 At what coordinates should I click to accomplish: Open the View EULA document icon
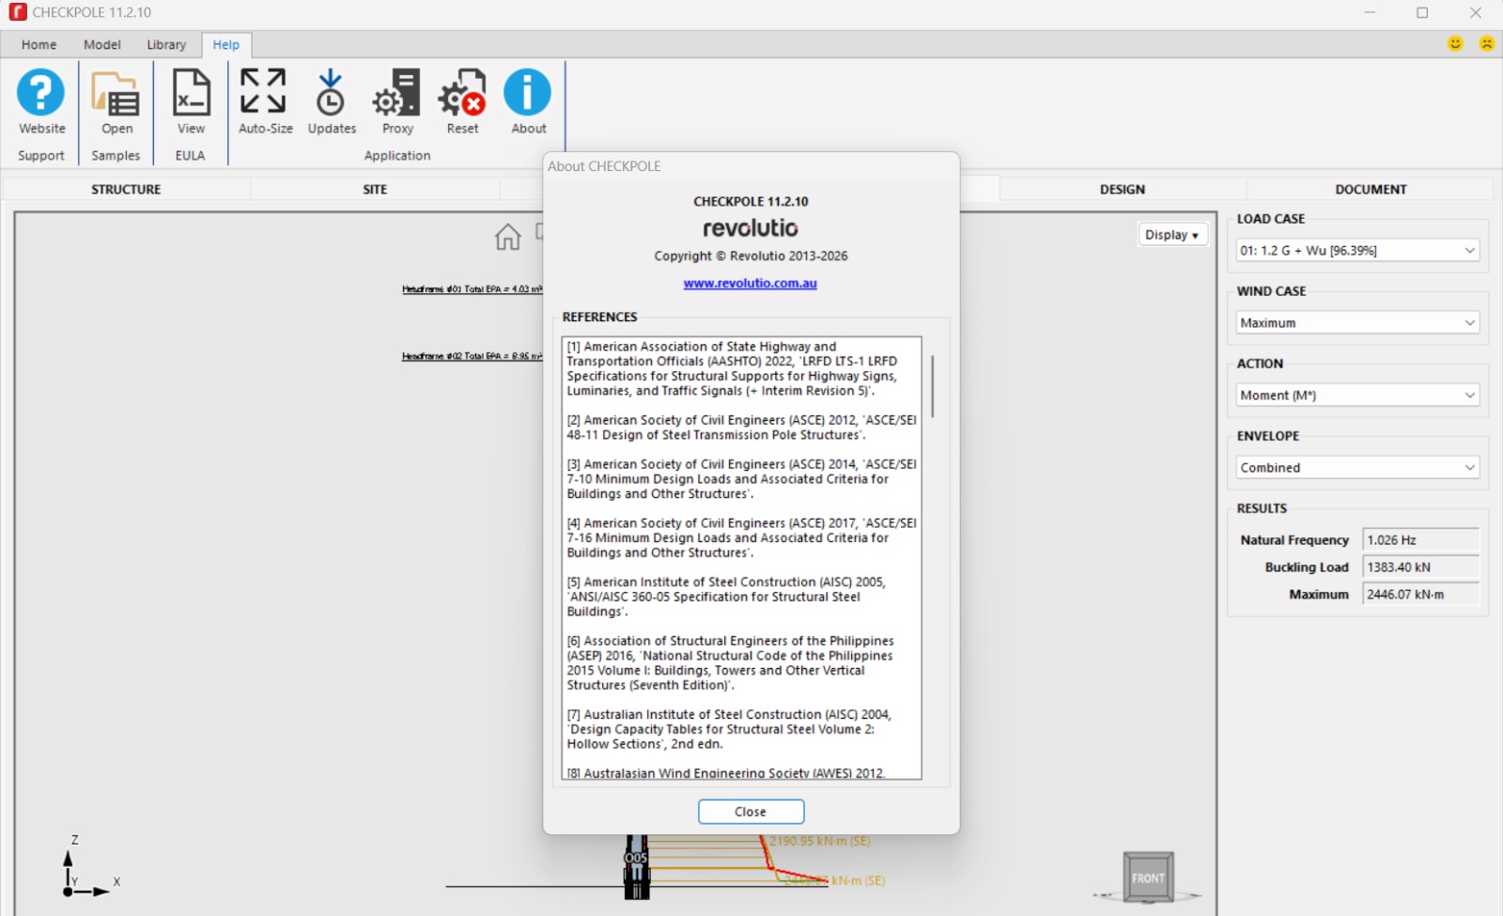coord(191,93)
